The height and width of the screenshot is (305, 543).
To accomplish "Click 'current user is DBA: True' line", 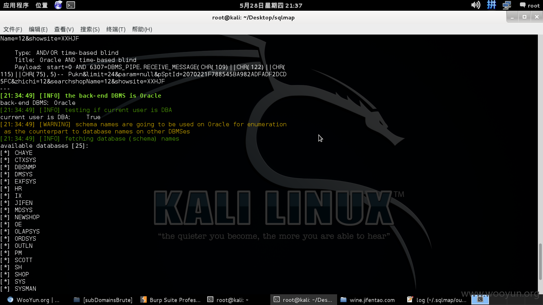I will click(x=50, y=117).
